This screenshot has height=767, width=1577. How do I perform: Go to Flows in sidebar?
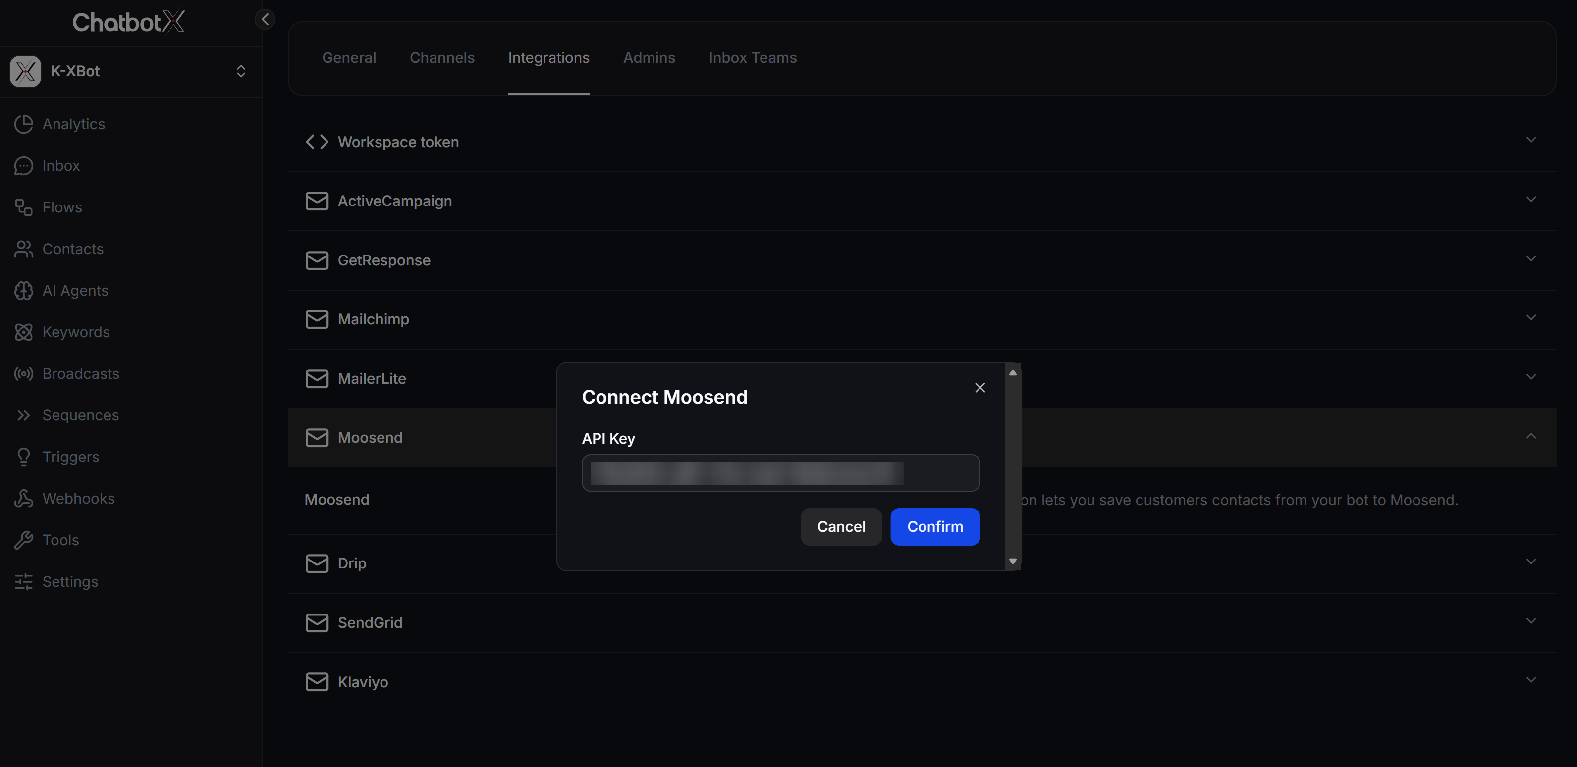click(62, 207)
